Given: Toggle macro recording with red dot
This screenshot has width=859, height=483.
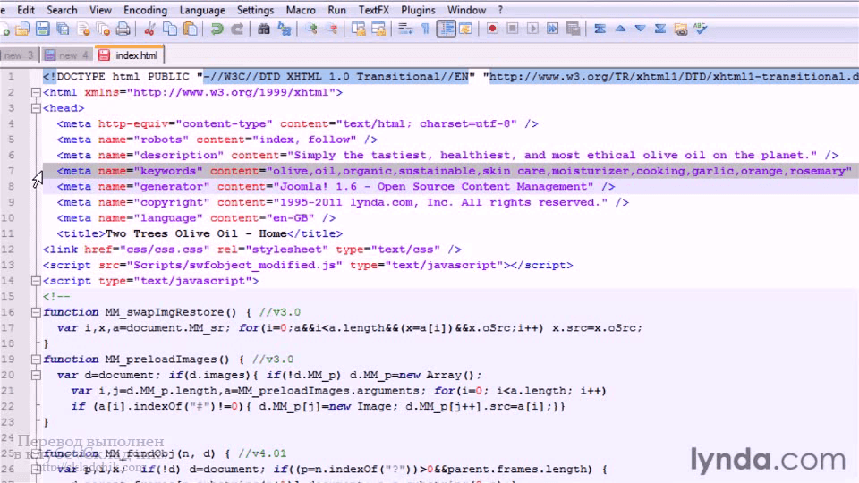Looking at the screenshot, I should [492, 29].
